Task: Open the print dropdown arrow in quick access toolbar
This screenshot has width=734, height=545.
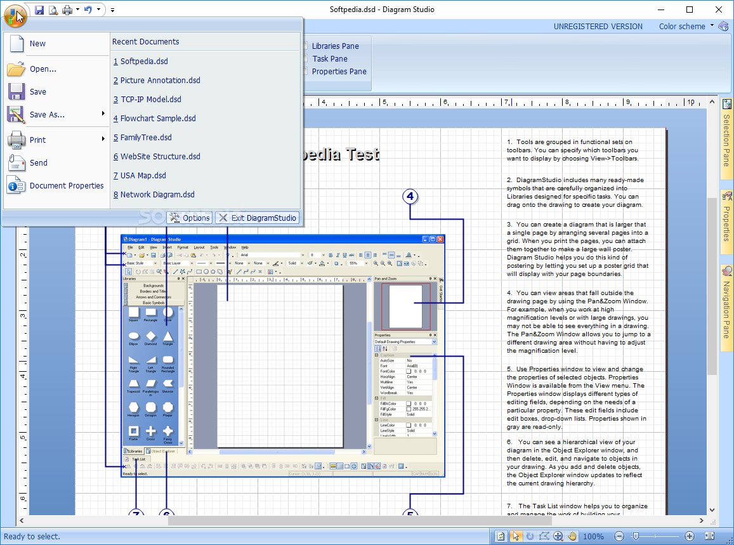Action: [x=77, y=10]
